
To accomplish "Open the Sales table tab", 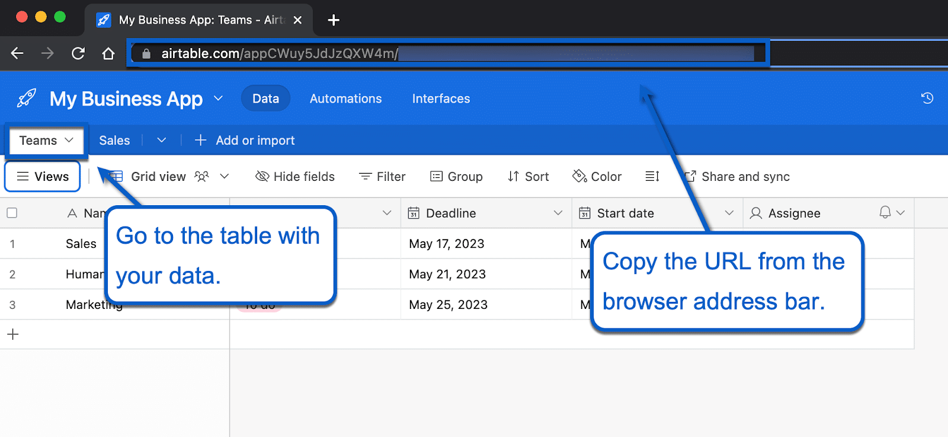I will [114, 141].
